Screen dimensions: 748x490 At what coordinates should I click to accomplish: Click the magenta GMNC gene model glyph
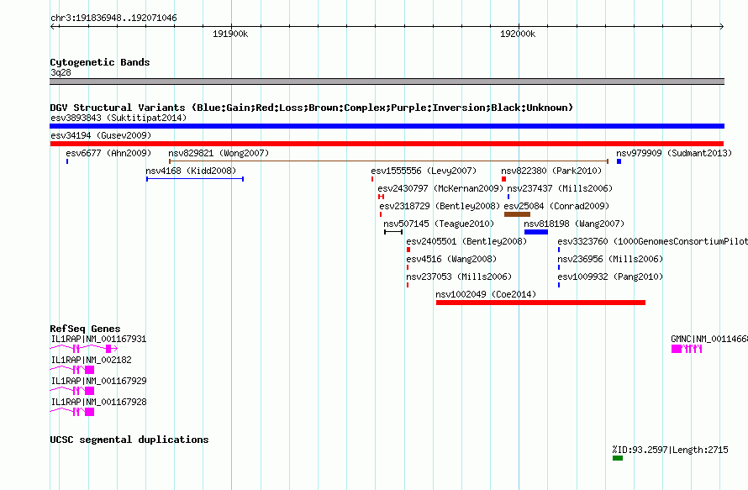tap(687, 349)
